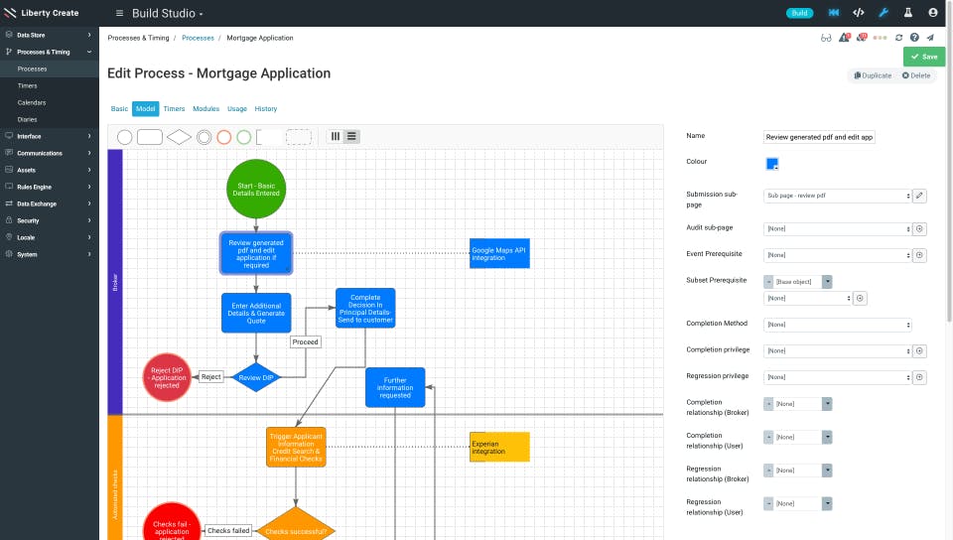
Task: Select the red end-event circle shape
Action: (223, 137)
